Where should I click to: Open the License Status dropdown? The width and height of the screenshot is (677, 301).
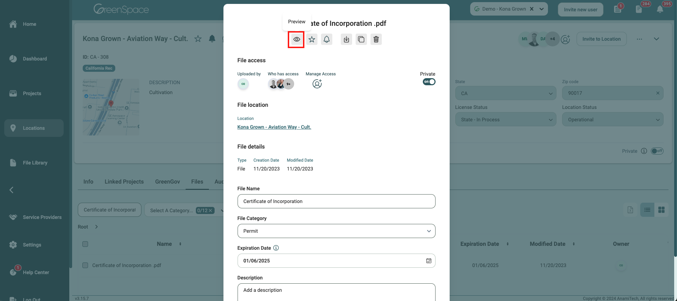506,120
